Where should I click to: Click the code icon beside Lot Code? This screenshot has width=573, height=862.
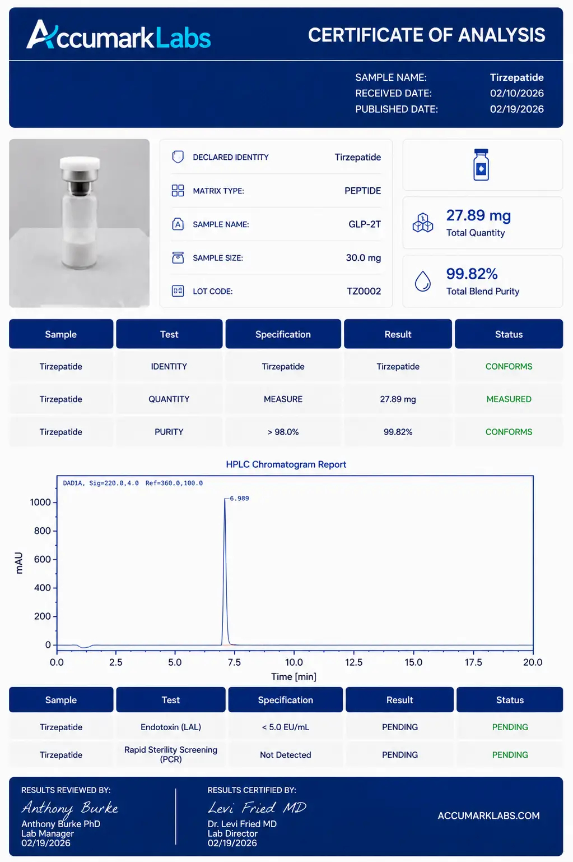pyautogui.click(x=178, y=291)
